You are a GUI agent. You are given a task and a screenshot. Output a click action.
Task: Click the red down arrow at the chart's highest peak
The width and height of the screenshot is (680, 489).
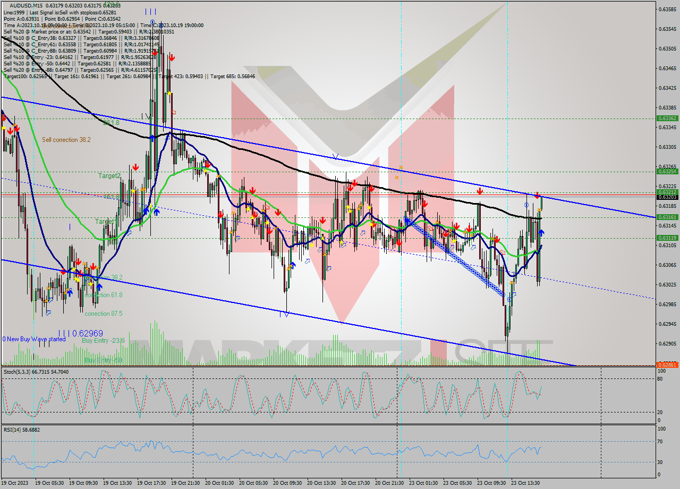[x=154, y=53]
